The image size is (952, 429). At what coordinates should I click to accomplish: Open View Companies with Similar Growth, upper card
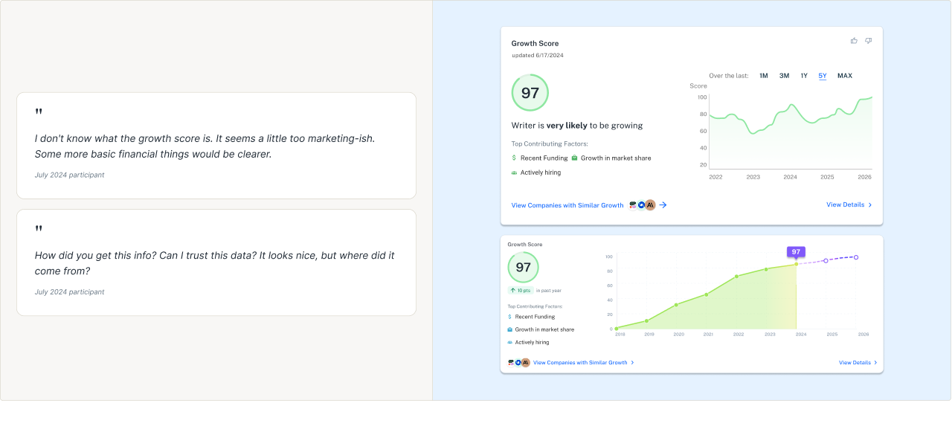[567, 205]
